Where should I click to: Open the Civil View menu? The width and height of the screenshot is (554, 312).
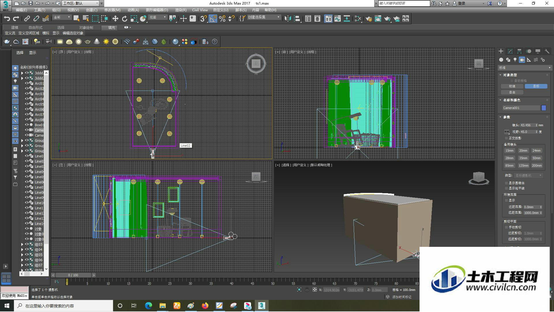point(200,10)
